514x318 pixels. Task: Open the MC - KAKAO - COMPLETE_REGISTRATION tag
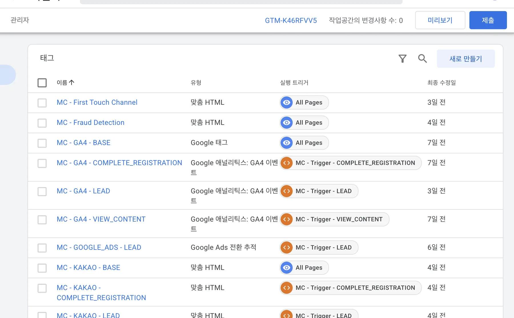click(x=101, y=293)
